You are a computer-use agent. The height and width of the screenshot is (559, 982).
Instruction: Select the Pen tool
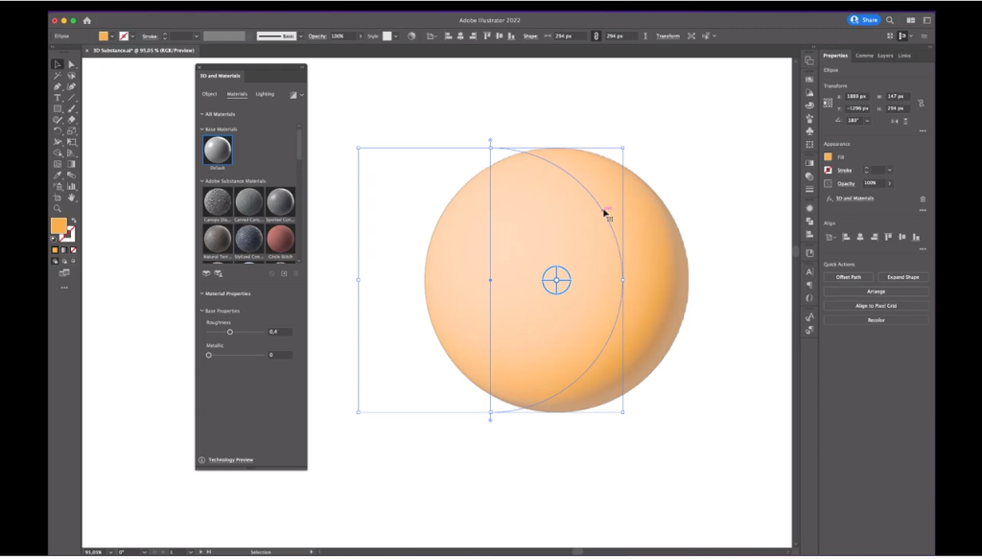pyautogui.click(x=58, y=86)
